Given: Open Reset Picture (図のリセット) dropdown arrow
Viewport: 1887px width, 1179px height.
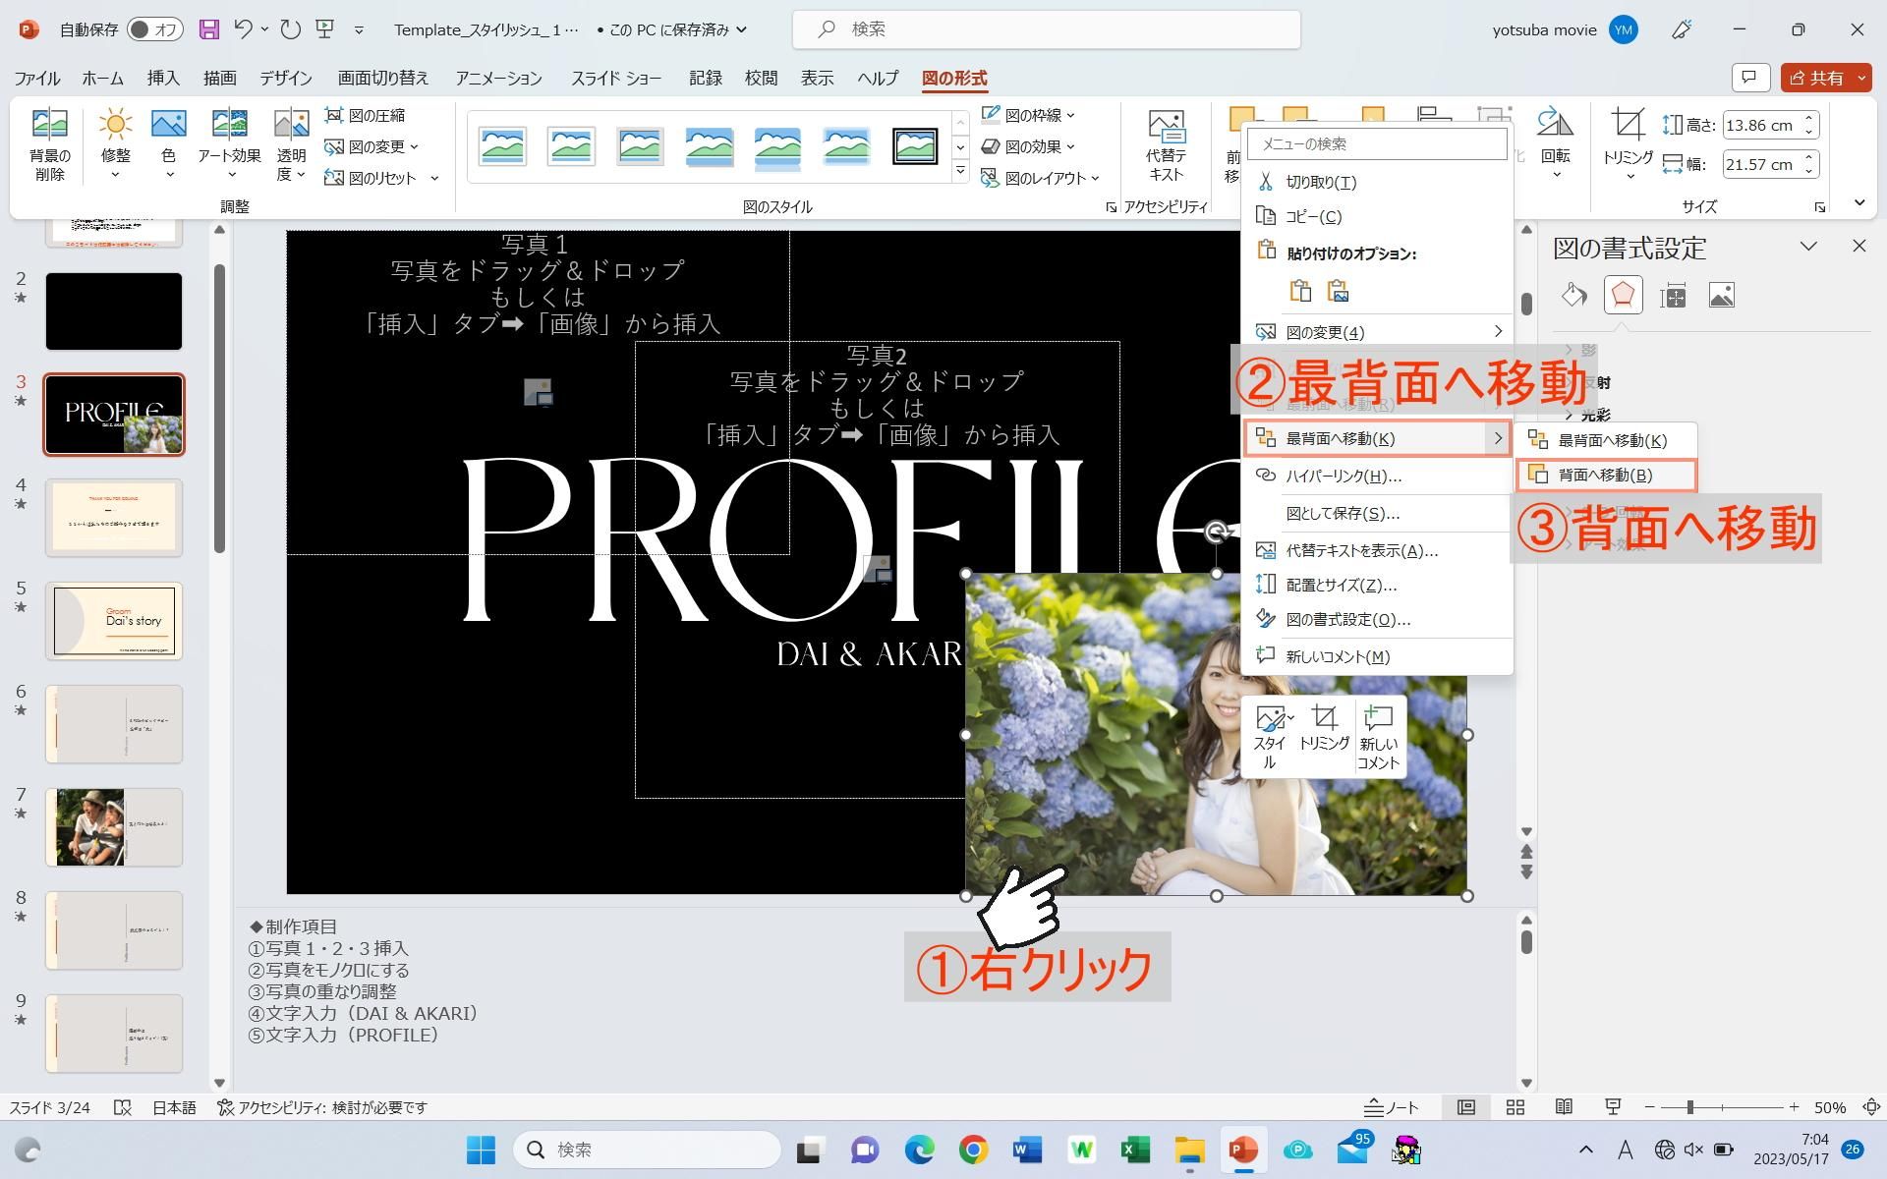Looking at the screenshot, I should tap(434, 178).
